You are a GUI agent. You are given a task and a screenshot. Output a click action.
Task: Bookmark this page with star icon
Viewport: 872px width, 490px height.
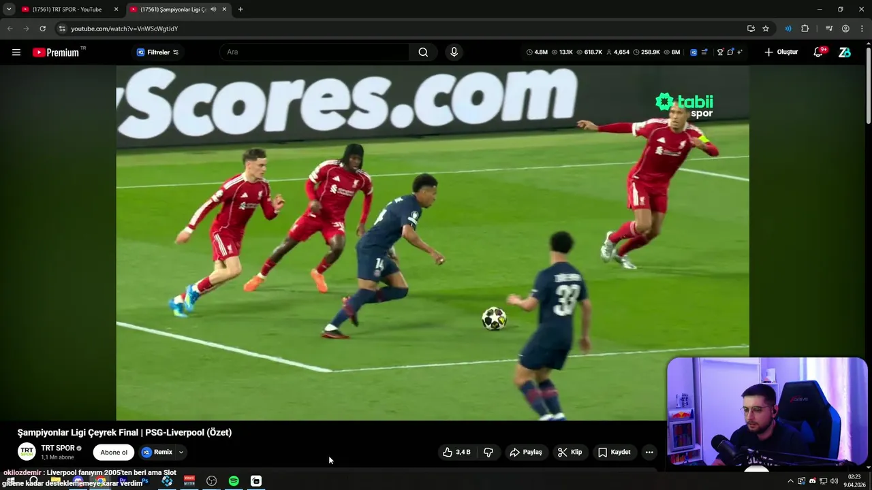tap(766, 29)
